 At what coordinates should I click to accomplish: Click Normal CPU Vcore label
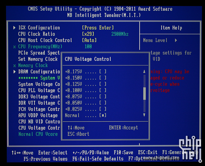(38, 134)
